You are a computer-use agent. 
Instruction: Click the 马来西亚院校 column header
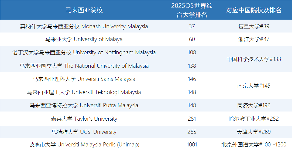pos(84,10)
